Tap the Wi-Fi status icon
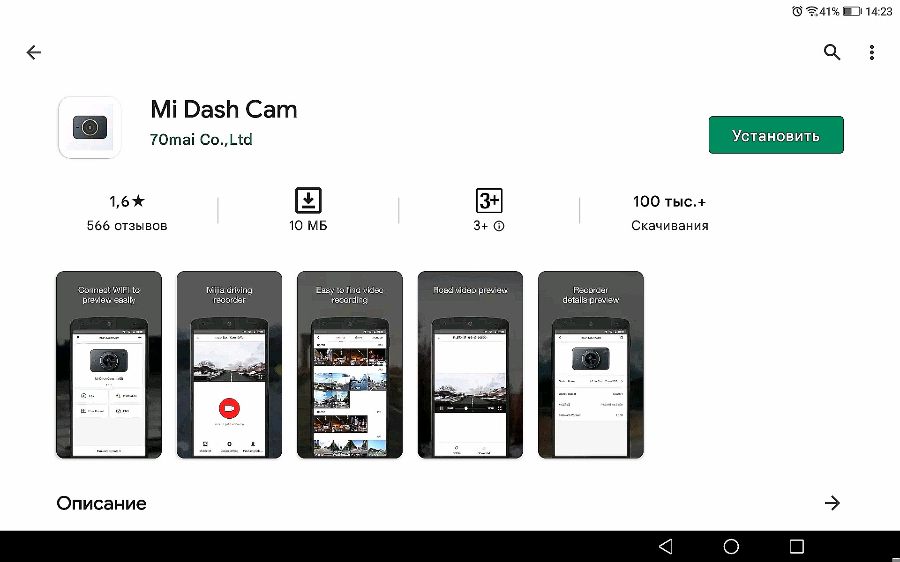Image resolution: width=900 pixels, height=562 pixels. point(812,11)
